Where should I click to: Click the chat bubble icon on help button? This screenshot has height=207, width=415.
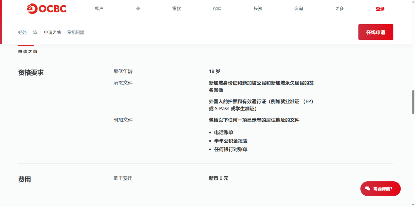pos(367,189)
